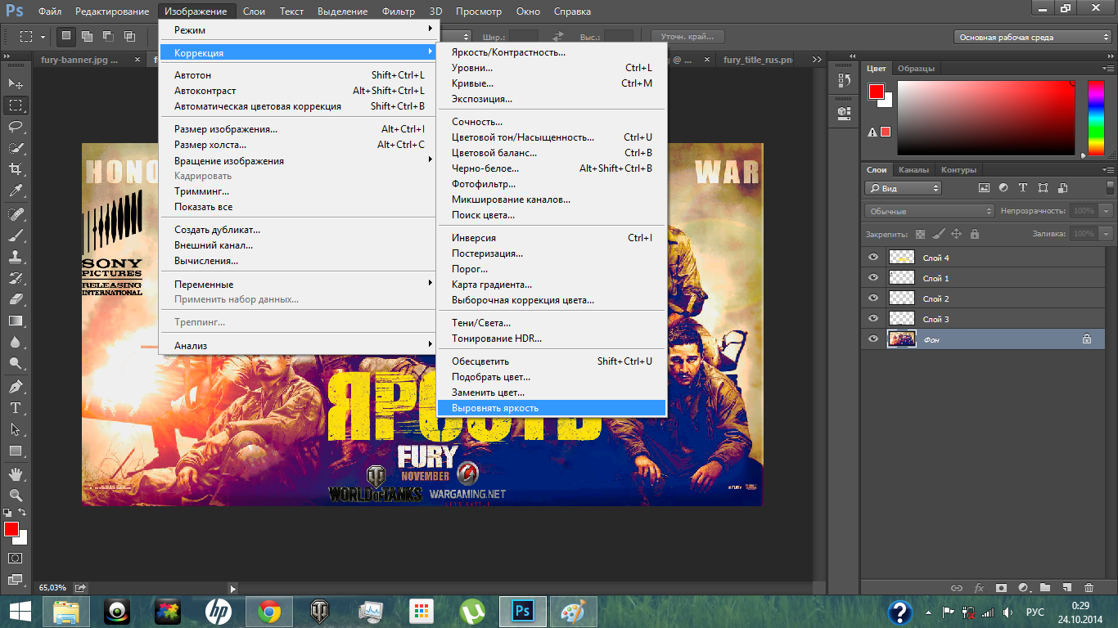Delete layer using the trash icon
Screen dimensions: 1118x628
[x=1089, y=587]
